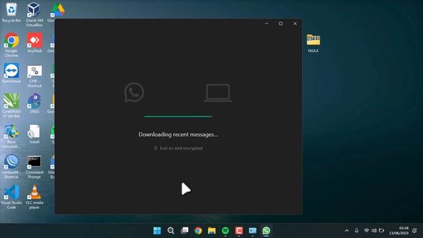Switch to Spotify in the taskbar
423x238 pixels.
point(225,231)
